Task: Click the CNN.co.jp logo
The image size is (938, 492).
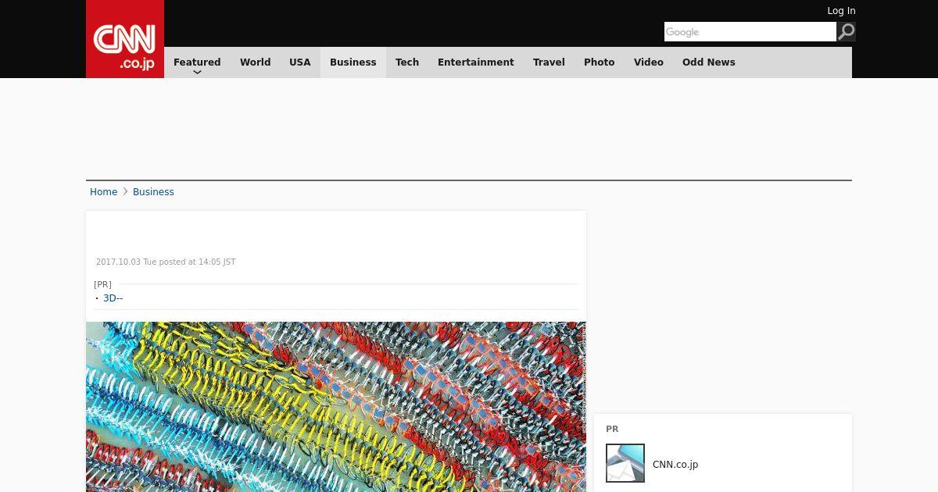Action: click(125, 39)
